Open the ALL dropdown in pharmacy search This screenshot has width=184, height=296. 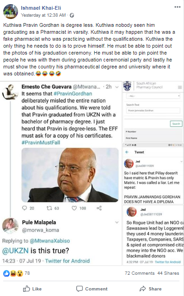(153, 96)
